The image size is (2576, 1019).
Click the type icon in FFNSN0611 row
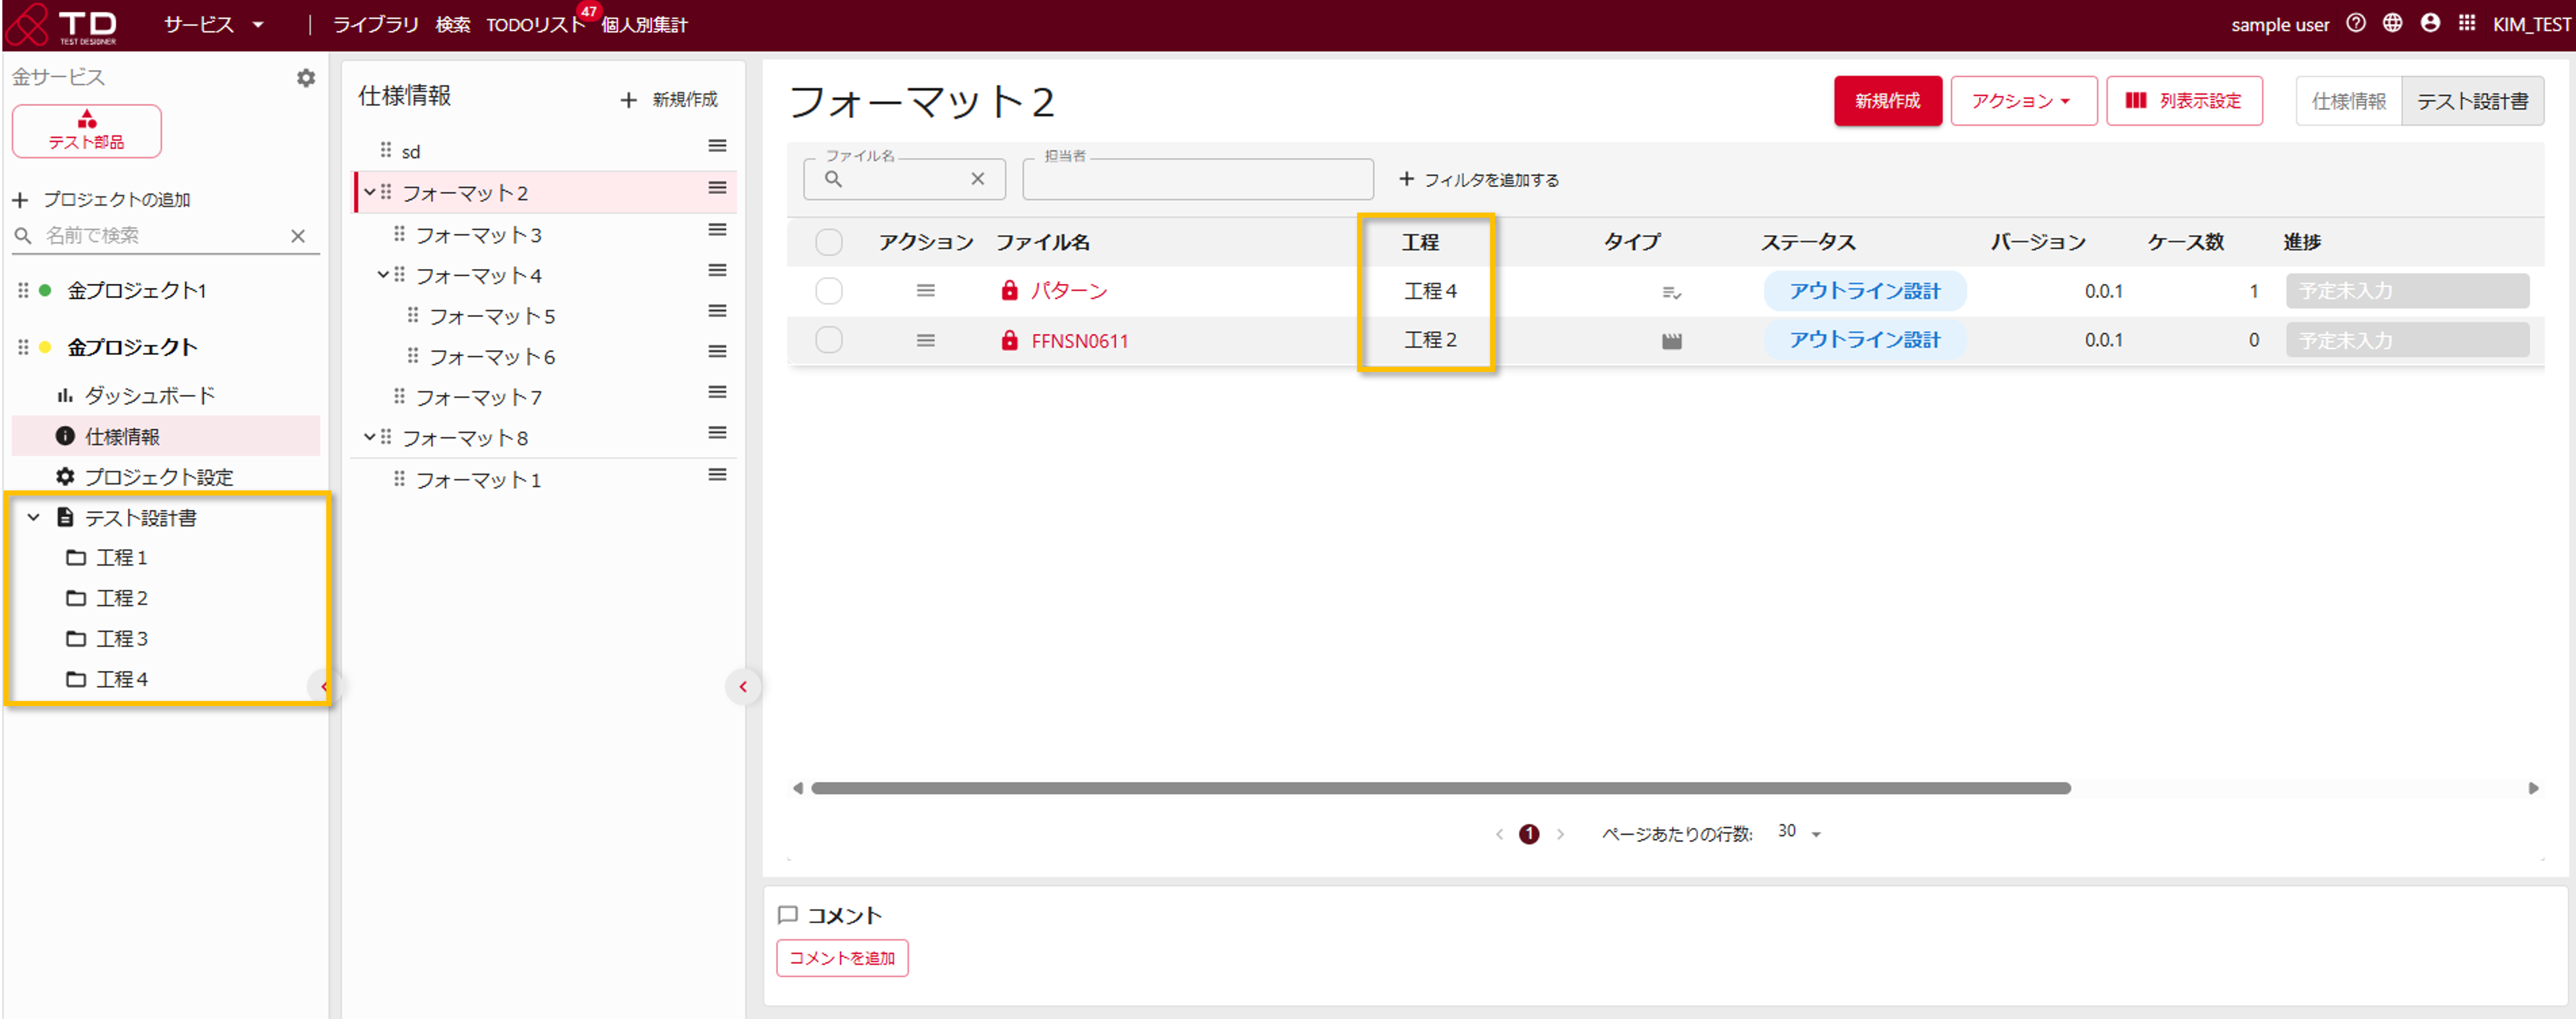[x=1672, y=341]
